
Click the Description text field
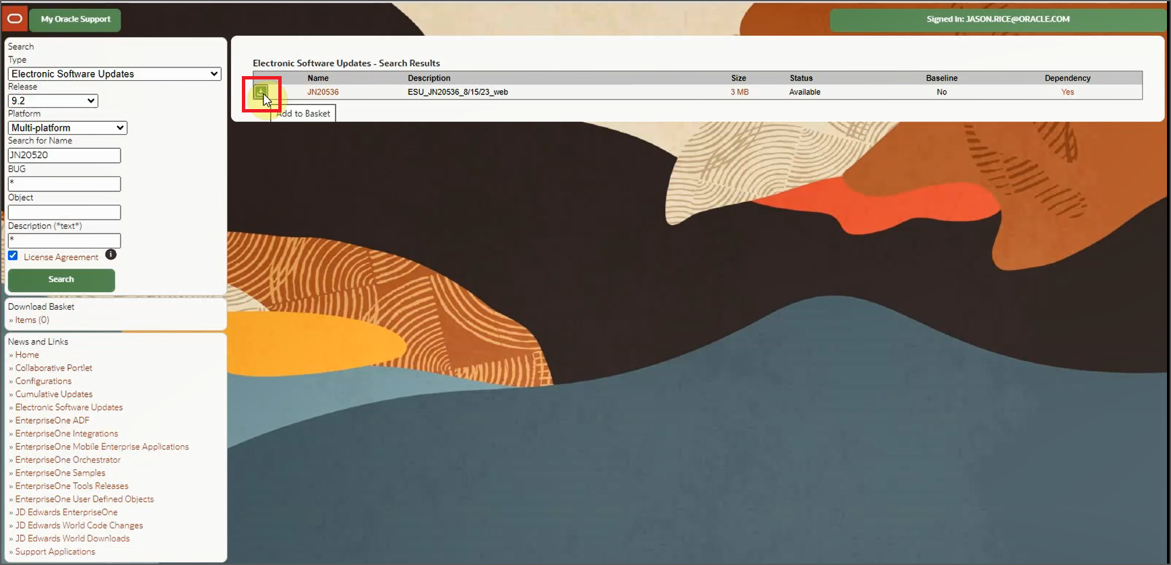[x=64, y=240]
